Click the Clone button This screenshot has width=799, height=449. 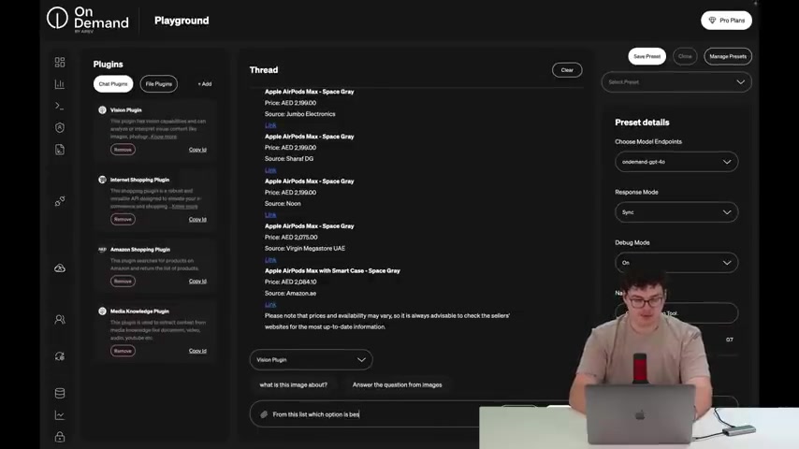click(685, 56)
